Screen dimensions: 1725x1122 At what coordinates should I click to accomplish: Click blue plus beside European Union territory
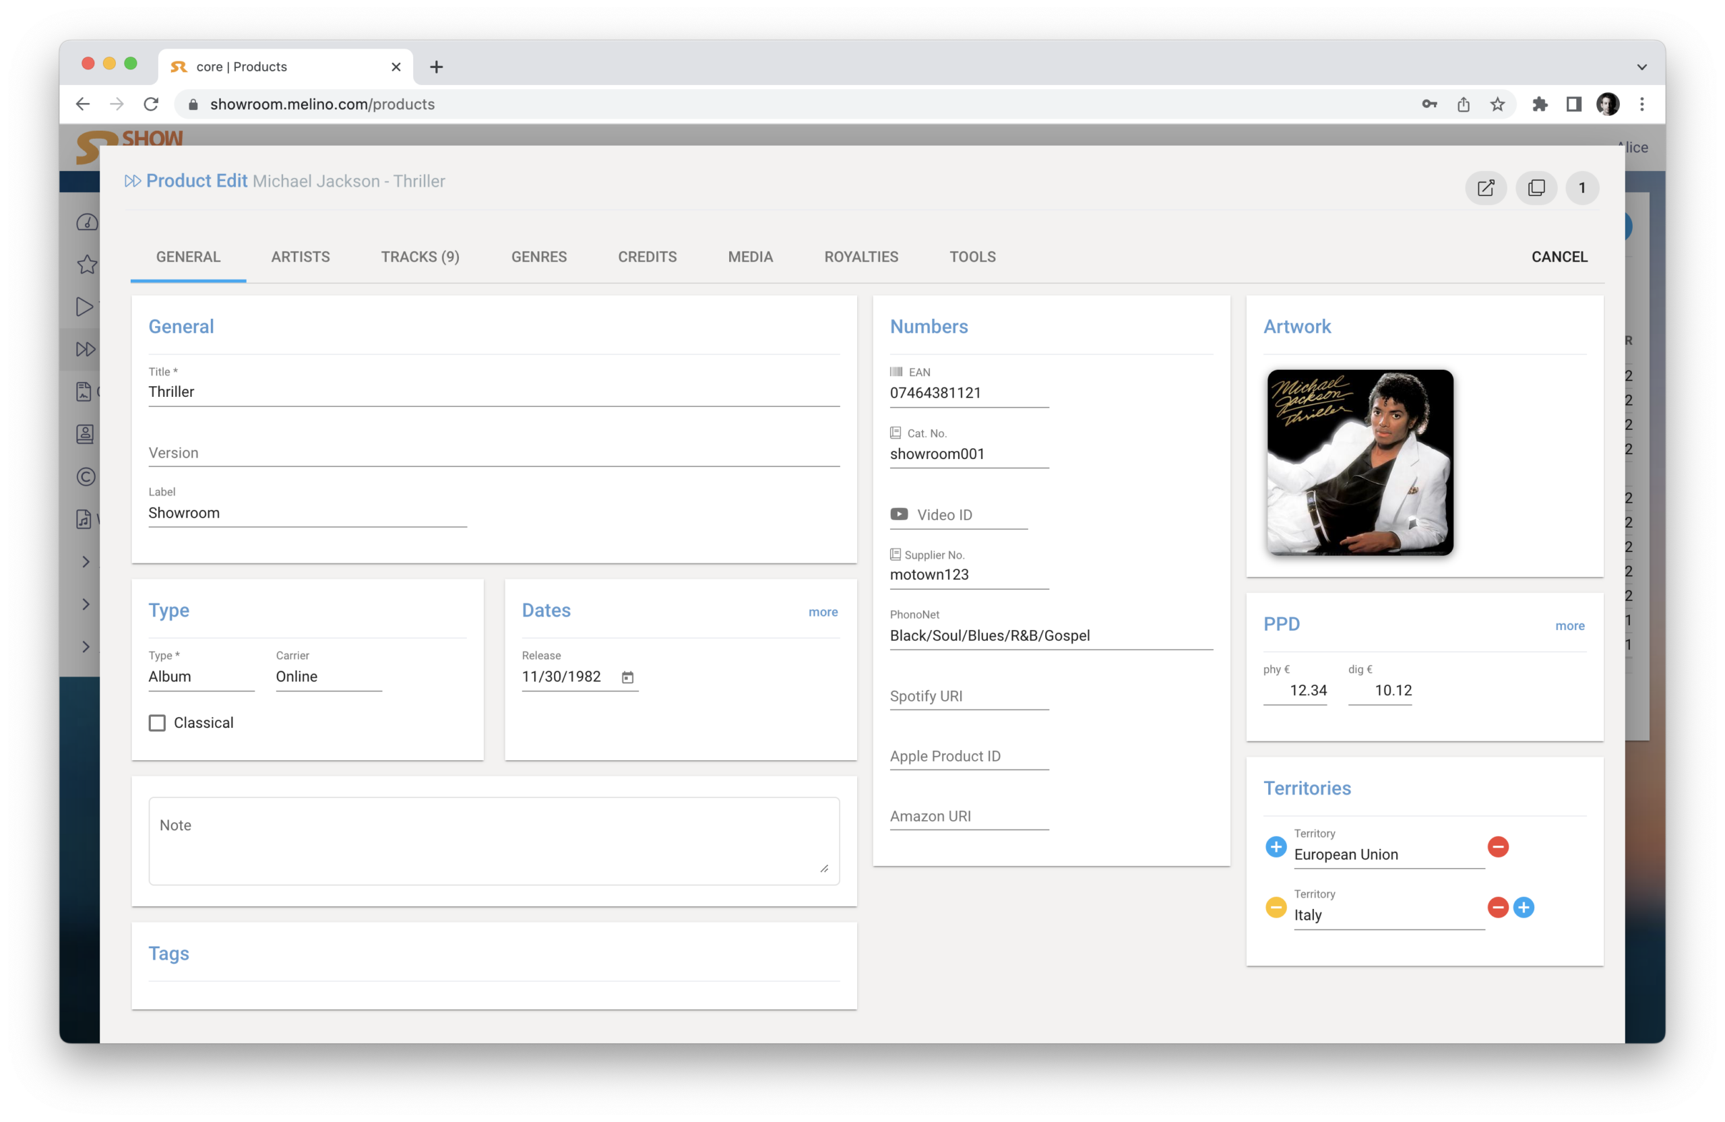[x=1276, y=846]
